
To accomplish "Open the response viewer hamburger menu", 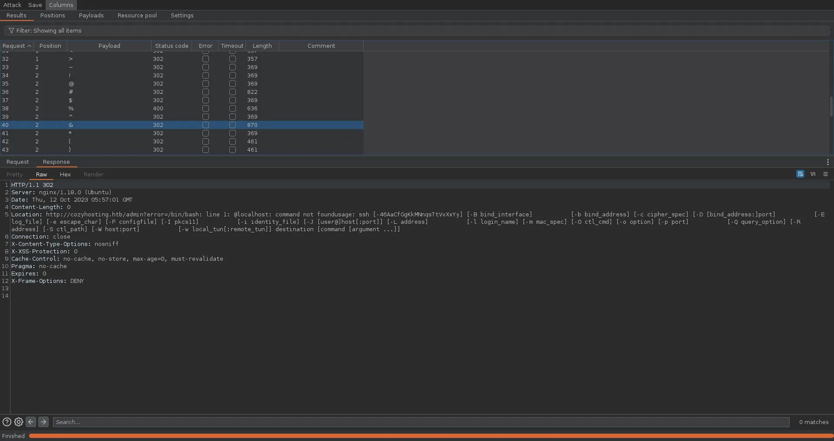I will [826, 174].
